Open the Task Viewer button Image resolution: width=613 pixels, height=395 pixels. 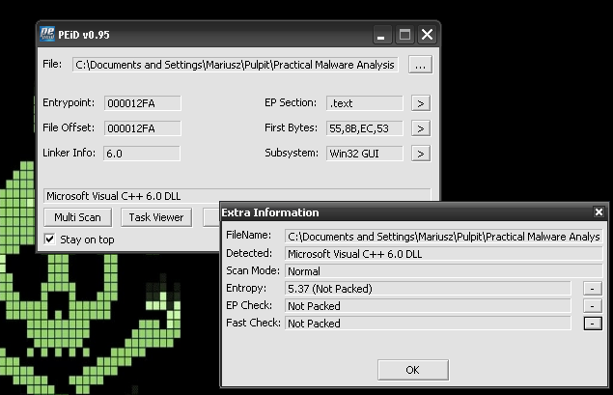[x=156, y=217]
